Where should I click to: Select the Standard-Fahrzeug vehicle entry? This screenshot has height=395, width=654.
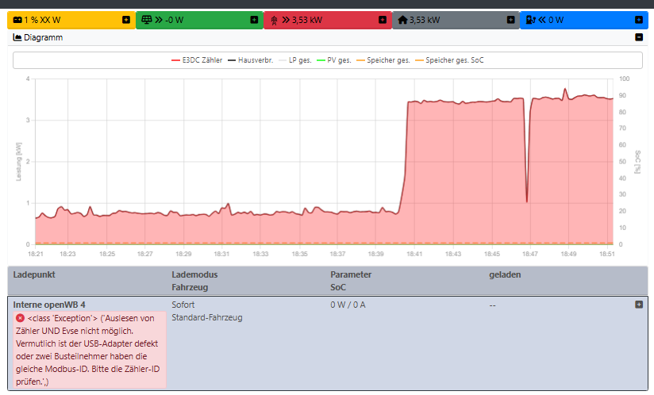(206, 317)
